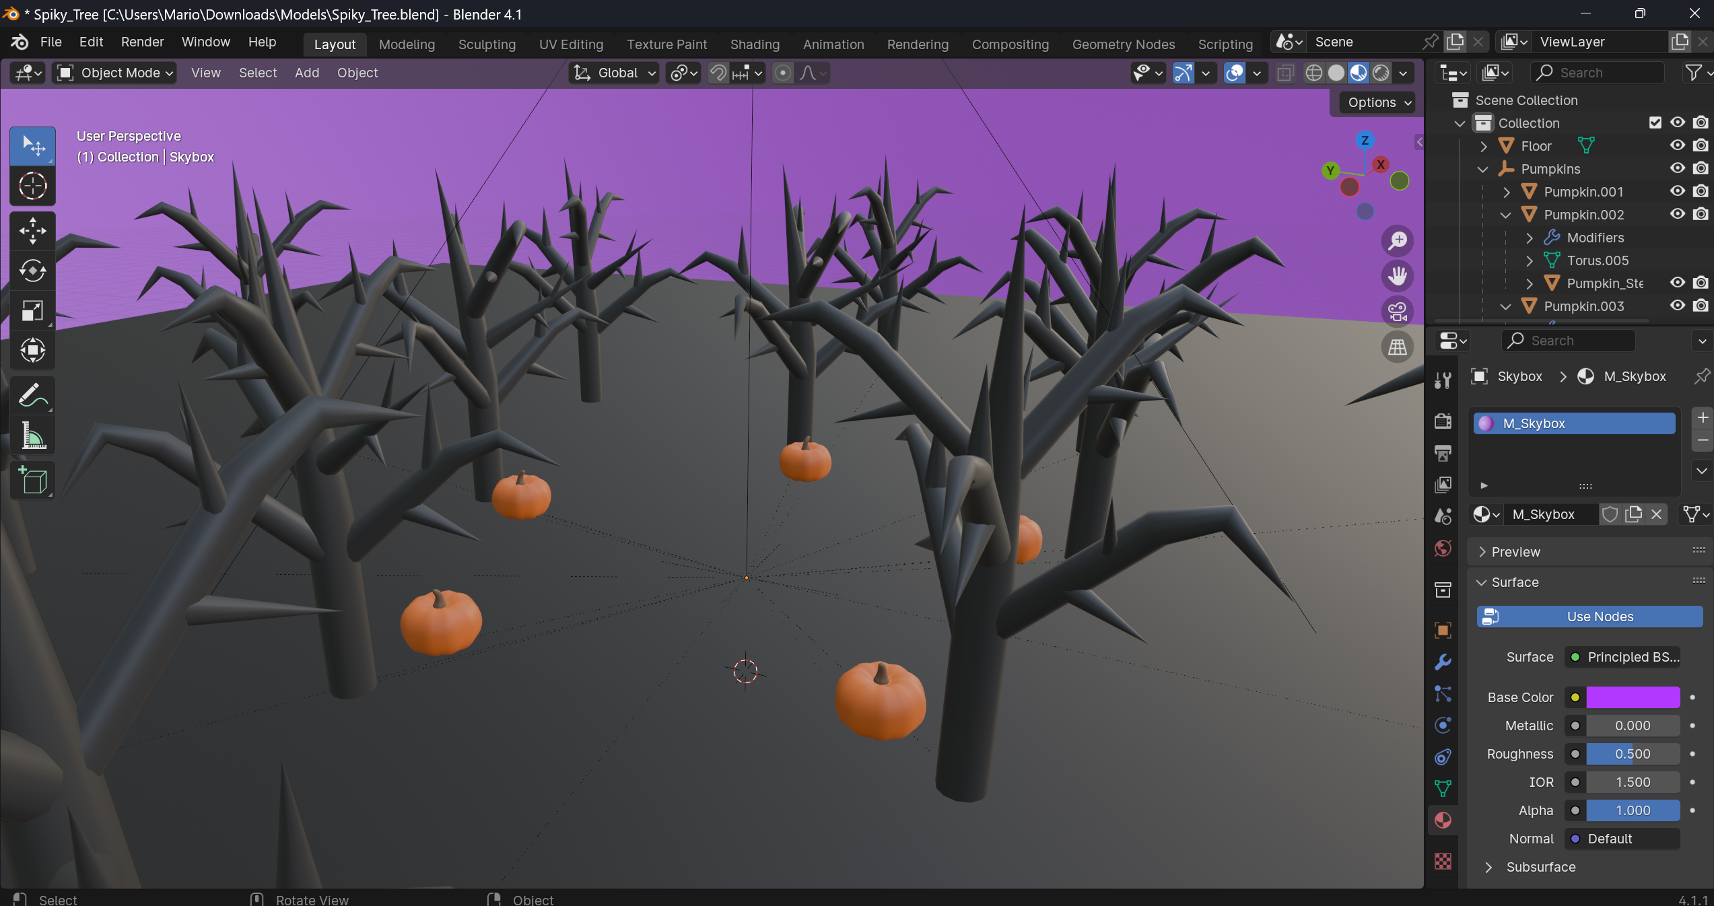Open the View Layer properties tab
Image resolution: width=1714 pixels, height=906 pixels.
coord(1443,485)
